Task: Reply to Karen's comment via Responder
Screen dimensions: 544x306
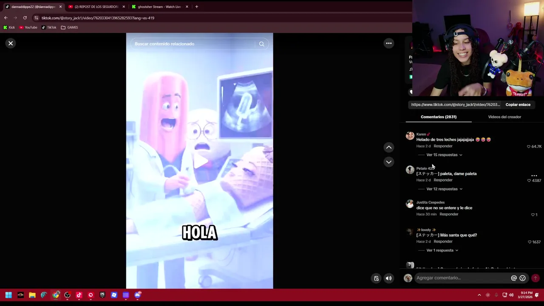Action: (x=443, y=146)
